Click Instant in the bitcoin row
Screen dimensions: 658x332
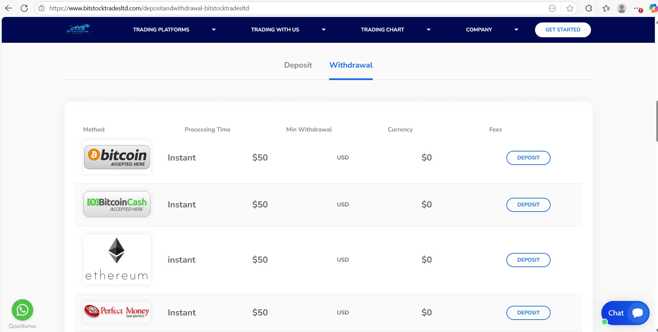click(182, 158)
